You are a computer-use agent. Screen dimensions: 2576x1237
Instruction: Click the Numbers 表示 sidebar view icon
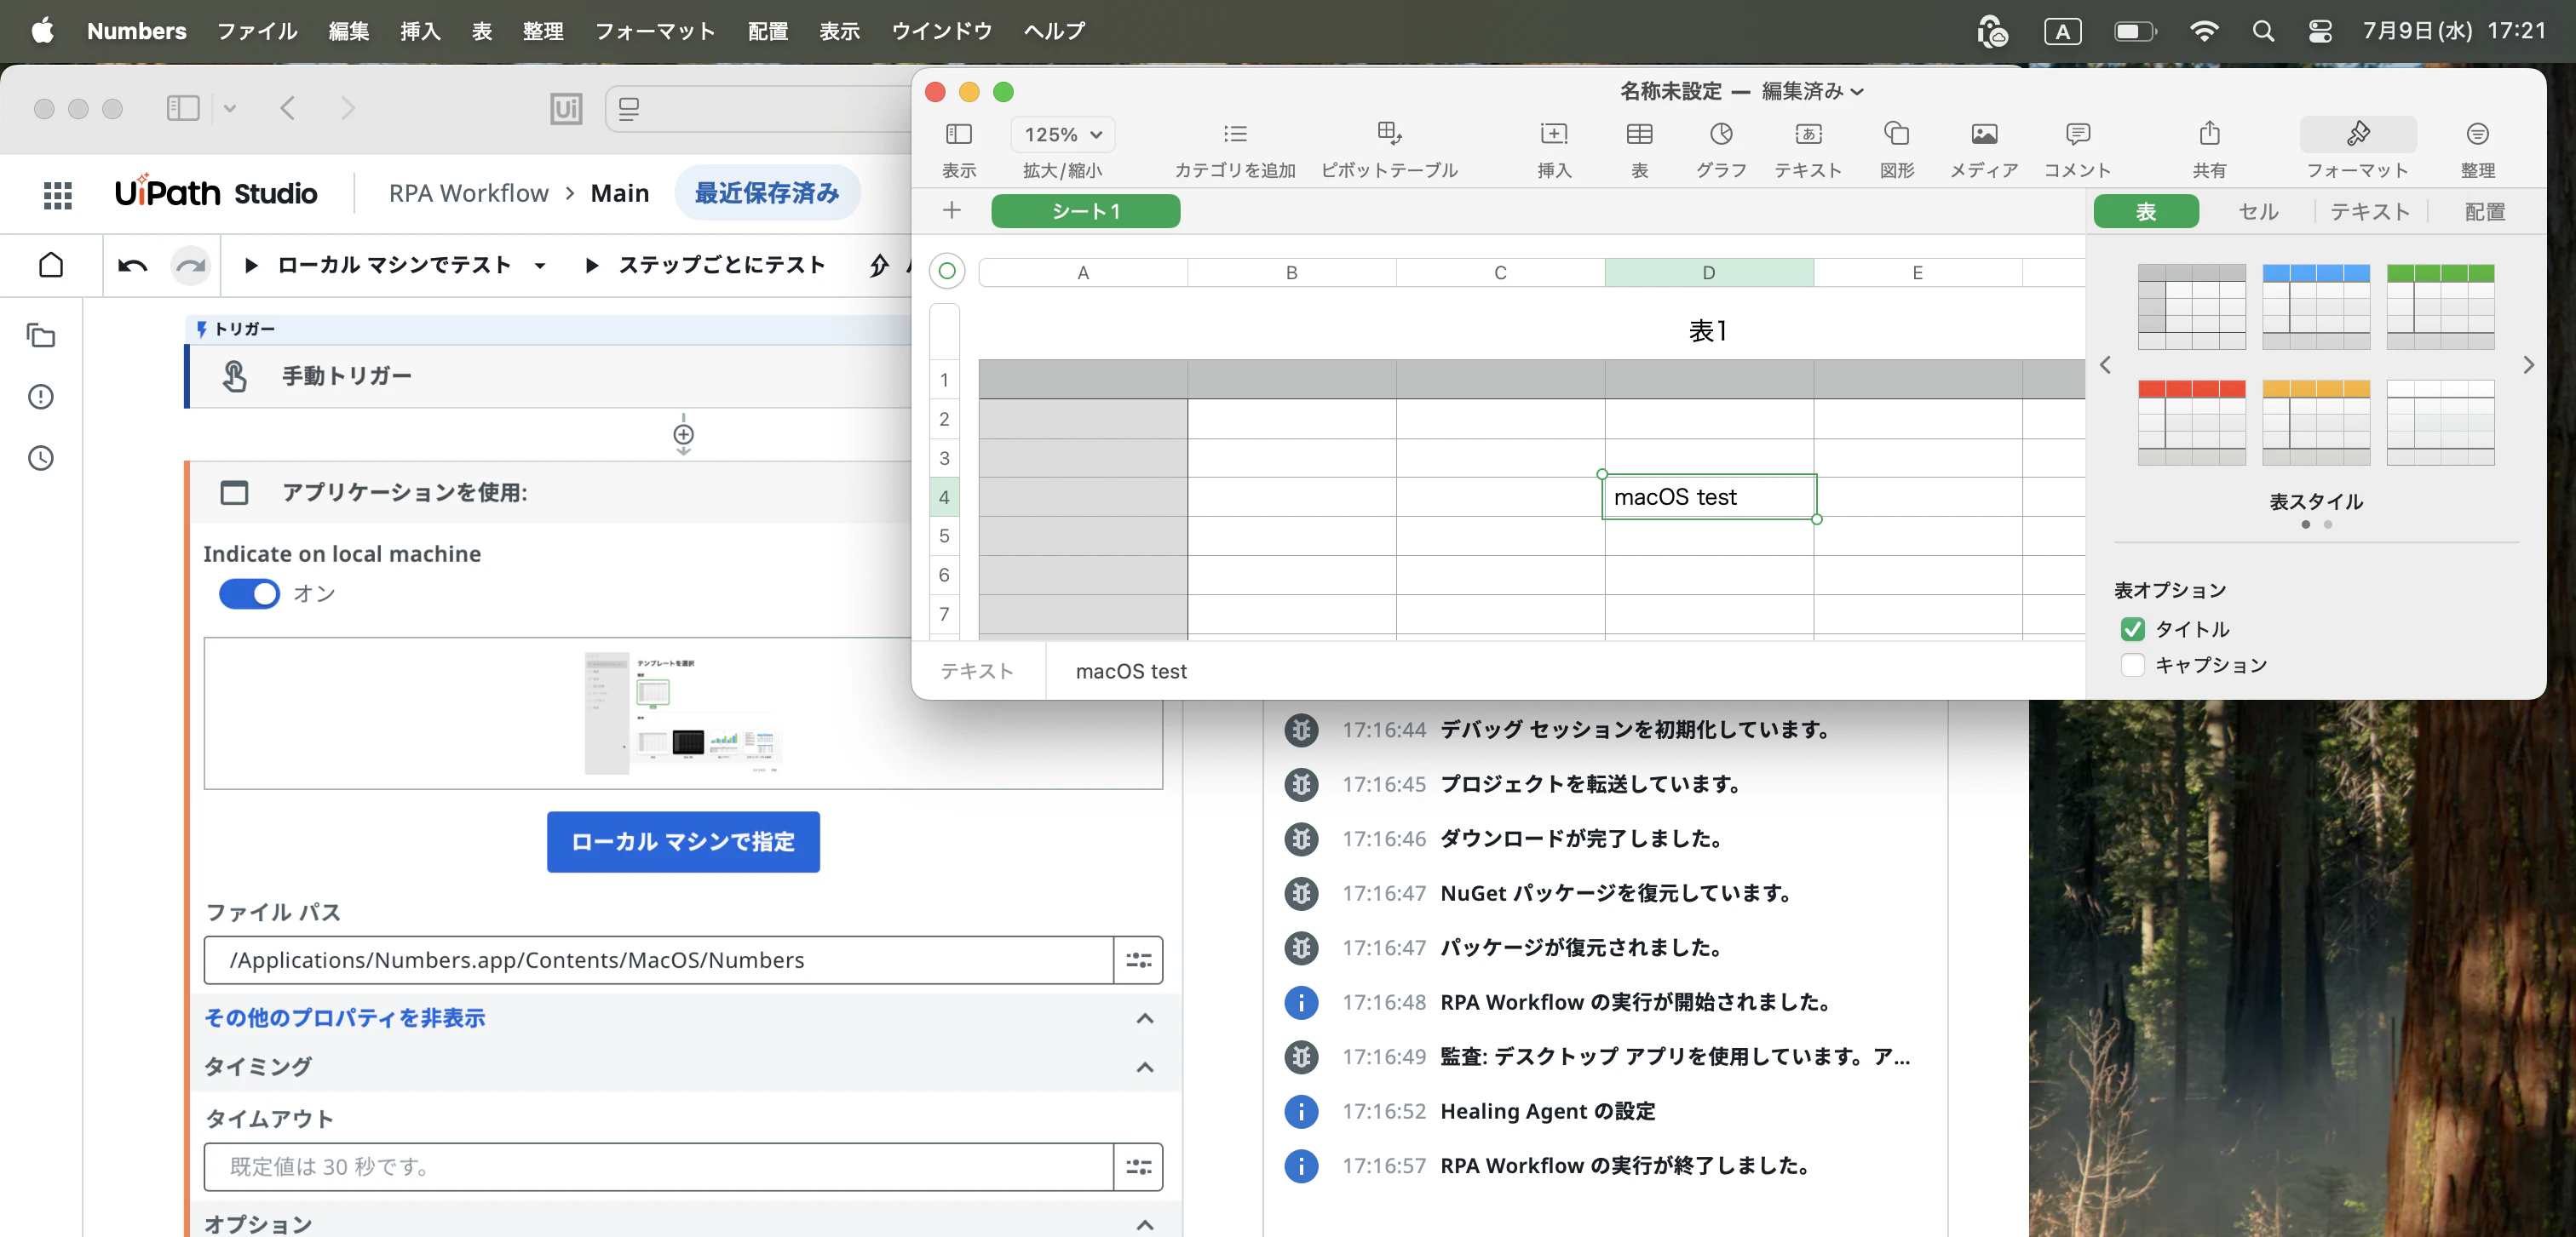[958, 134]
